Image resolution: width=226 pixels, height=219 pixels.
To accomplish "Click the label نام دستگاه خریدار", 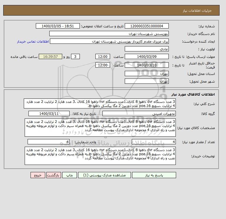I will pos(201,34).
